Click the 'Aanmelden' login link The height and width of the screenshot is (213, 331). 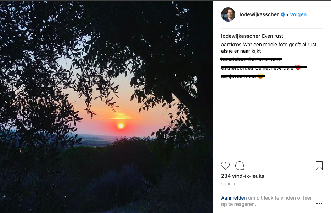234,198
